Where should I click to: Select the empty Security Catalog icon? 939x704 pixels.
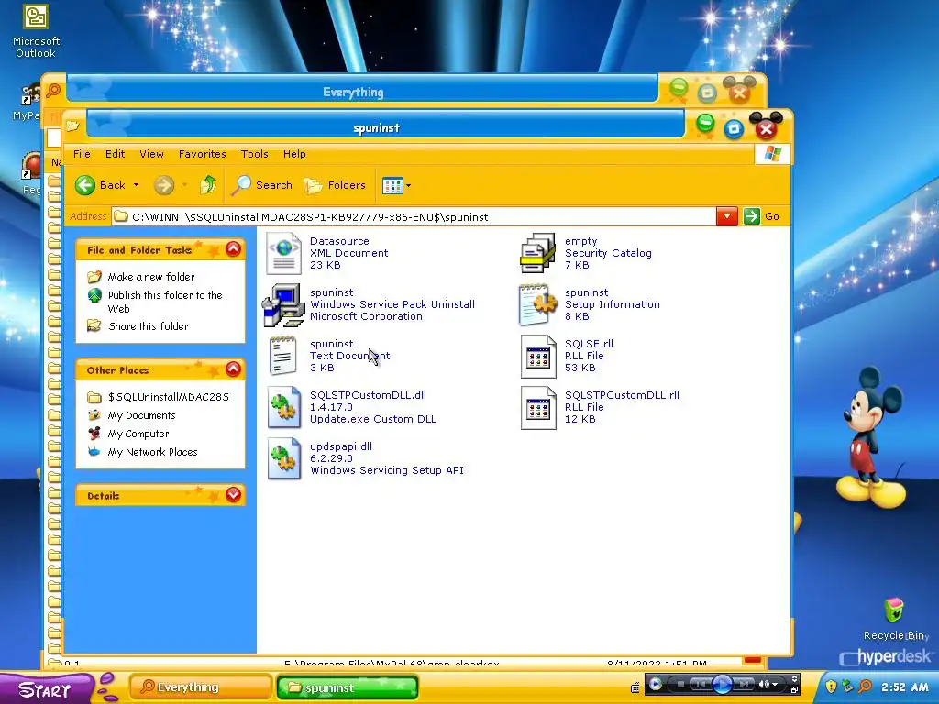click(537, 253)
